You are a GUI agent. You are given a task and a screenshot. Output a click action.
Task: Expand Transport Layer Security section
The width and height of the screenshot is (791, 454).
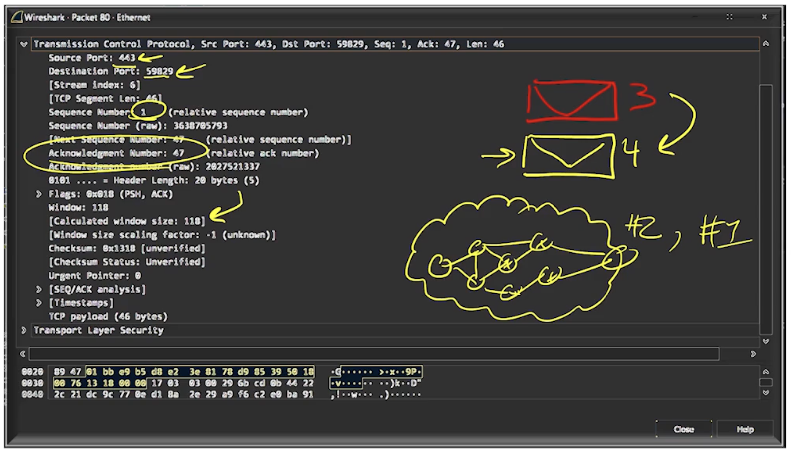coord(24,330)
